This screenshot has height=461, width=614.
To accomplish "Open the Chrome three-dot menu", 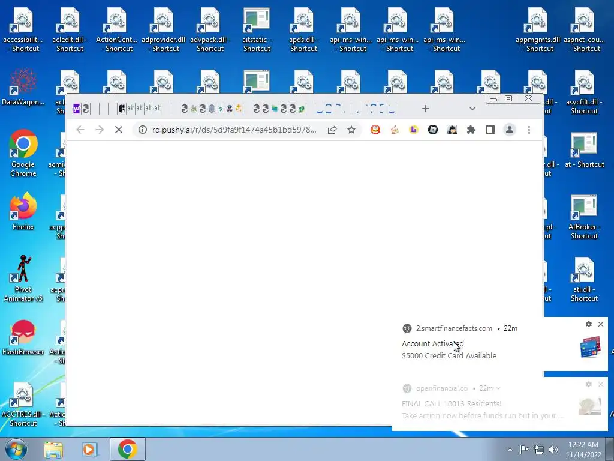I will [x=529, y=130].
